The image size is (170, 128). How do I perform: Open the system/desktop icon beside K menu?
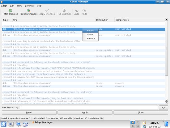click(11, 124)
